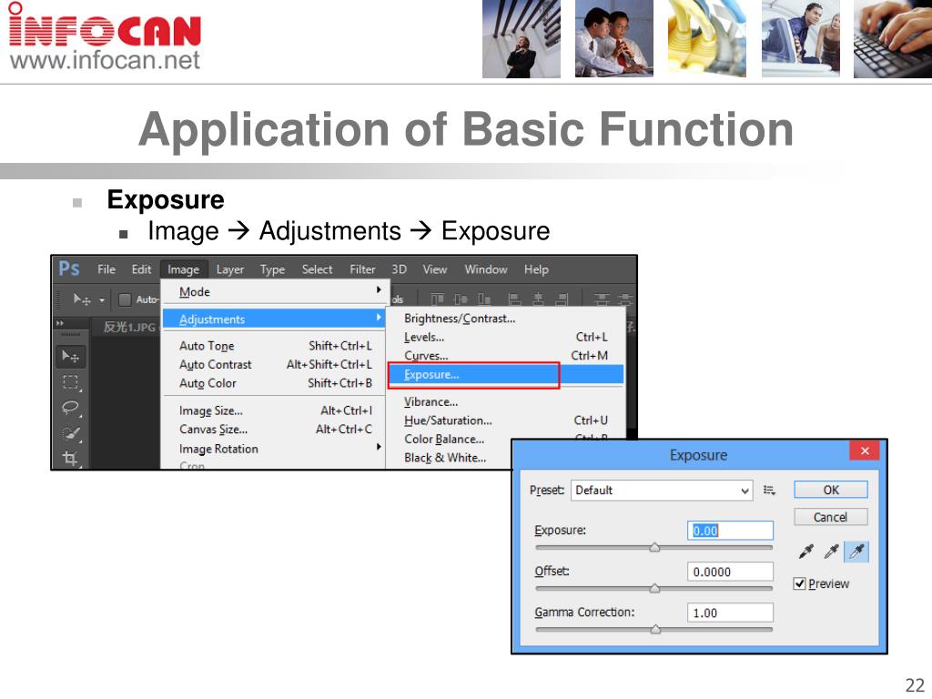Click the Move tool icon in options bar

(x=81, y=299)
